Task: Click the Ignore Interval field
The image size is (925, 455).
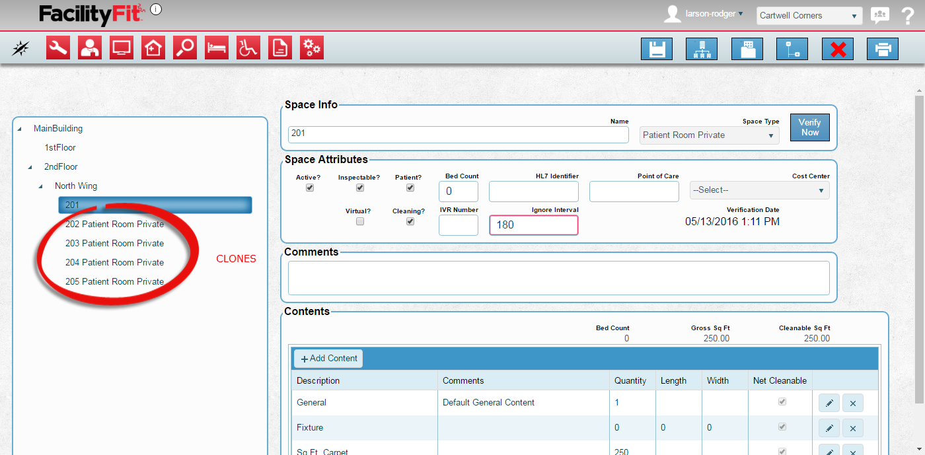Action: pos(533,225)
